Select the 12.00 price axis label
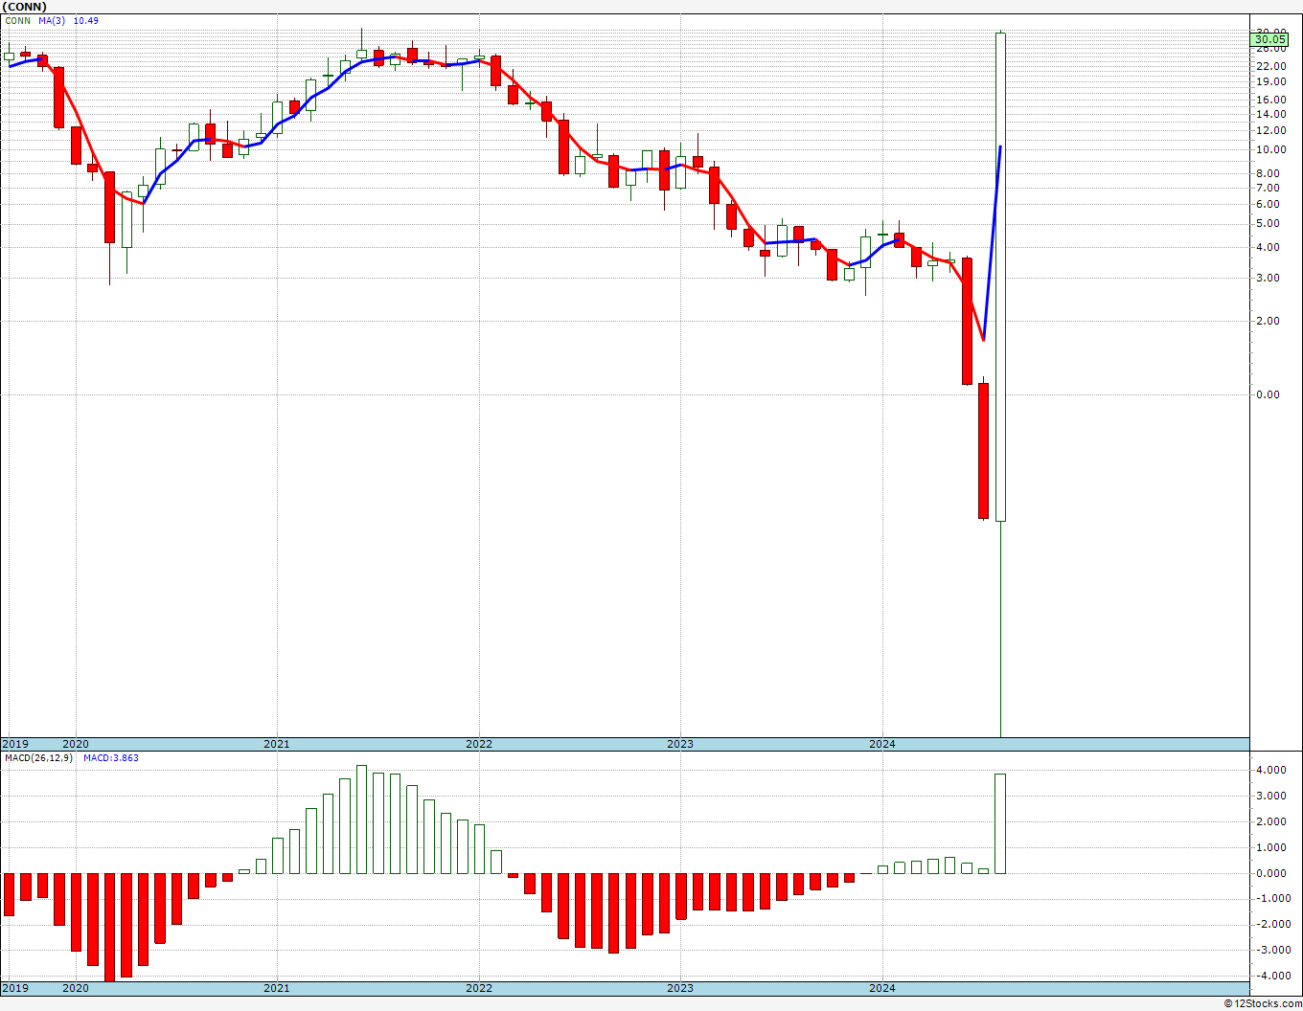 point(1271,130)
